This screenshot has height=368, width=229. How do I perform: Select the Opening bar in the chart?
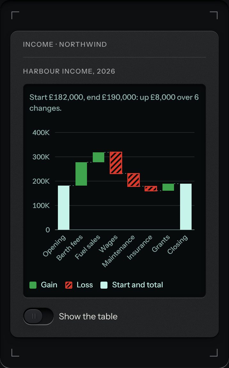pos(64,208)
